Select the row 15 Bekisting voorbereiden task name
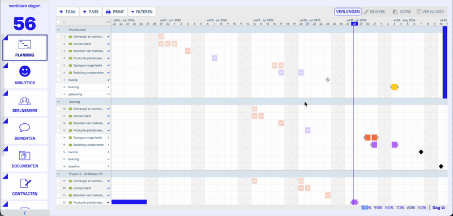The width and height of the screenshot is (453, 216). point(89,145)
